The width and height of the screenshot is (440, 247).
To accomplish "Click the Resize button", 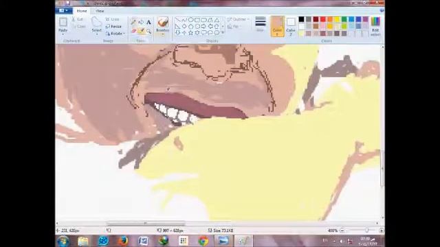I will [x=113, y=26].
